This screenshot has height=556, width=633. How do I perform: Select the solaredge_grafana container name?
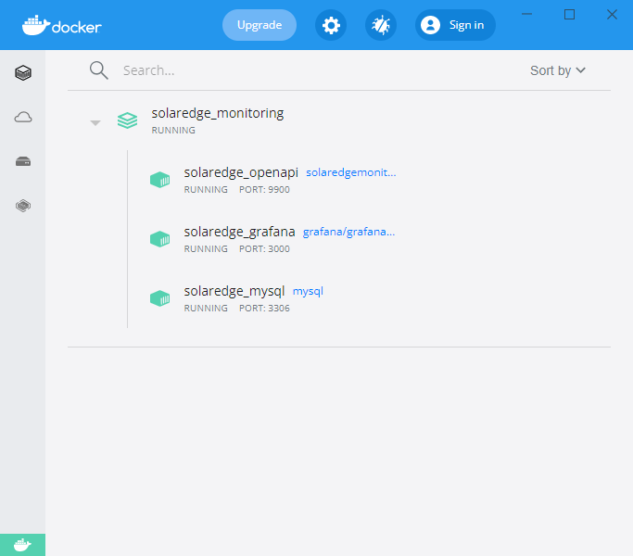[239, 233]
